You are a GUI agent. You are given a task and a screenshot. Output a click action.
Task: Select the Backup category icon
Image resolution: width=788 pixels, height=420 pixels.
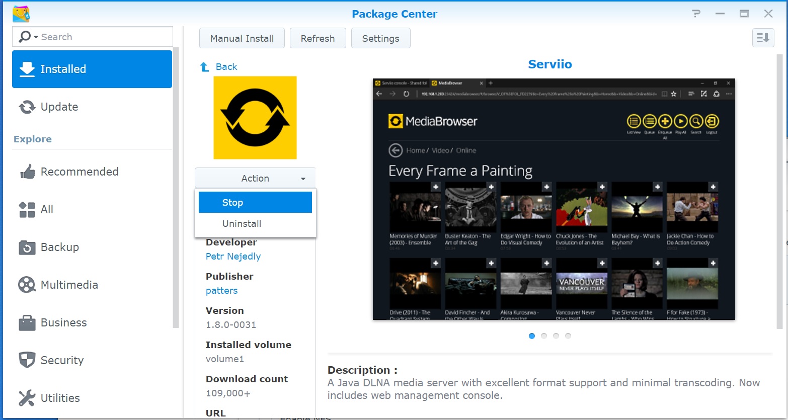click(x=27, y=247)
